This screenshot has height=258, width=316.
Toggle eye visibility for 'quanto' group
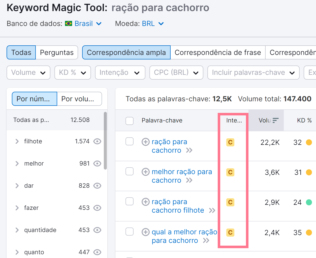(97, 252)
